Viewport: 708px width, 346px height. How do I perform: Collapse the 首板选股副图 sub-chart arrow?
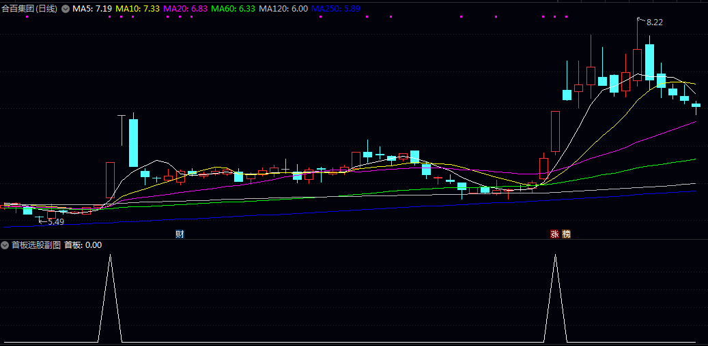click(x=5, y=245)
